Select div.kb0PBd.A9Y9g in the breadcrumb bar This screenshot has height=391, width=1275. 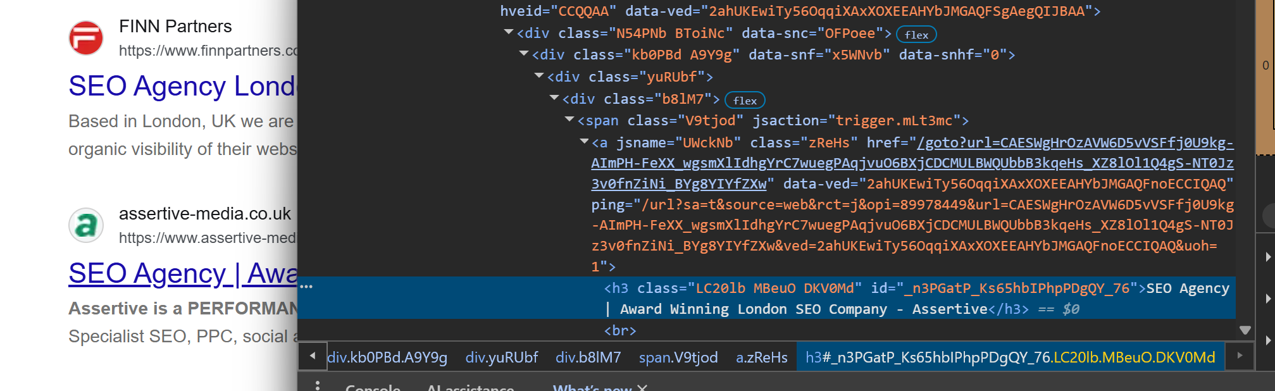click(x=387, y=357)
